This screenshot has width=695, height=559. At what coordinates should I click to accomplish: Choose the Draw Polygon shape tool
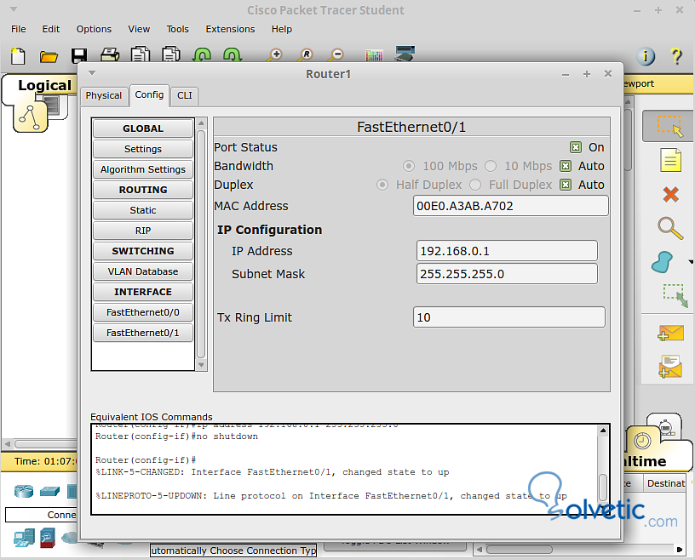click(662, 262)
